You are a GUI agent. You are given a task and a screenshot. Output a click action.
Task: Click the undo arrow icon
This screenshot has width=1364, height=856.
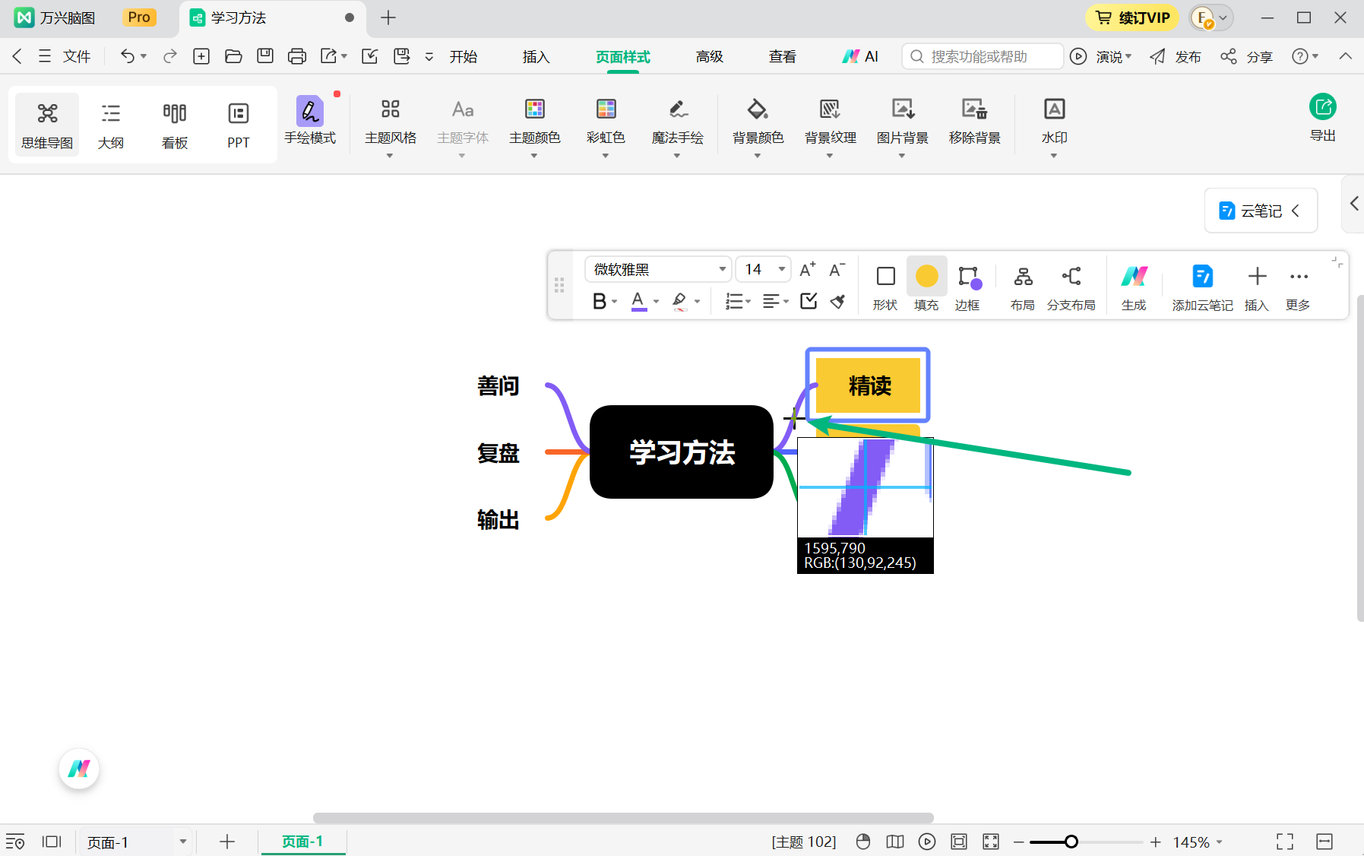pos(128,56)
